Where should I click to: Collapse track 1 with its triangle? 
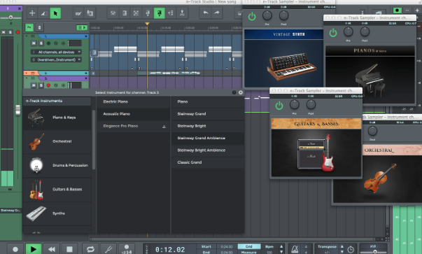pyautogui.click(x=27, y=36)
